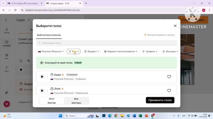Open the Chrome profile M icon
This screenshot has height=119, width=213.
pos(203,10)
